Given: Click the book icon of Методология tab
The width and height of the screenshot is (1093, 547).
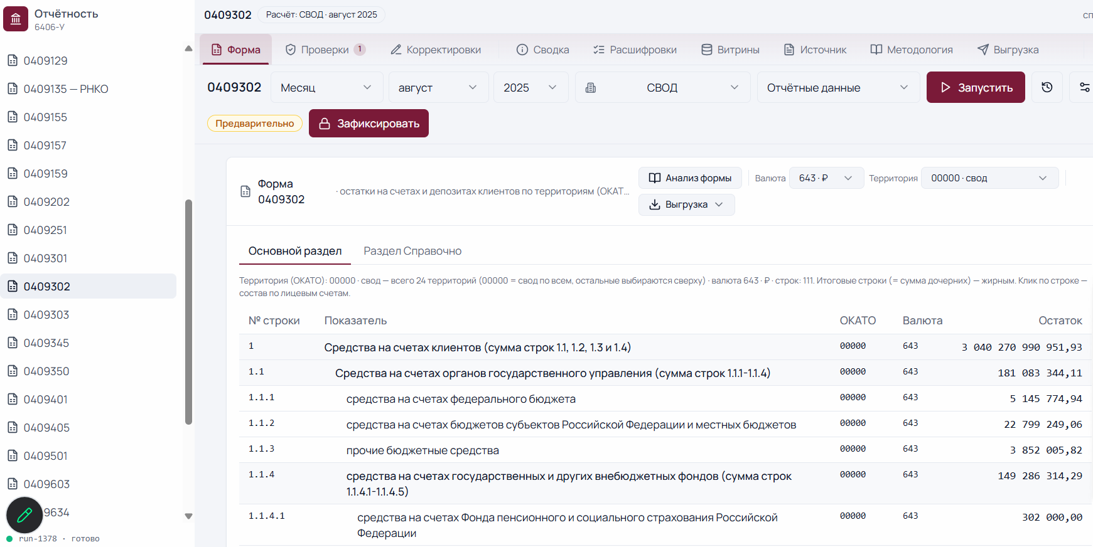Looking at the screenshot, I should pos(876,50).
